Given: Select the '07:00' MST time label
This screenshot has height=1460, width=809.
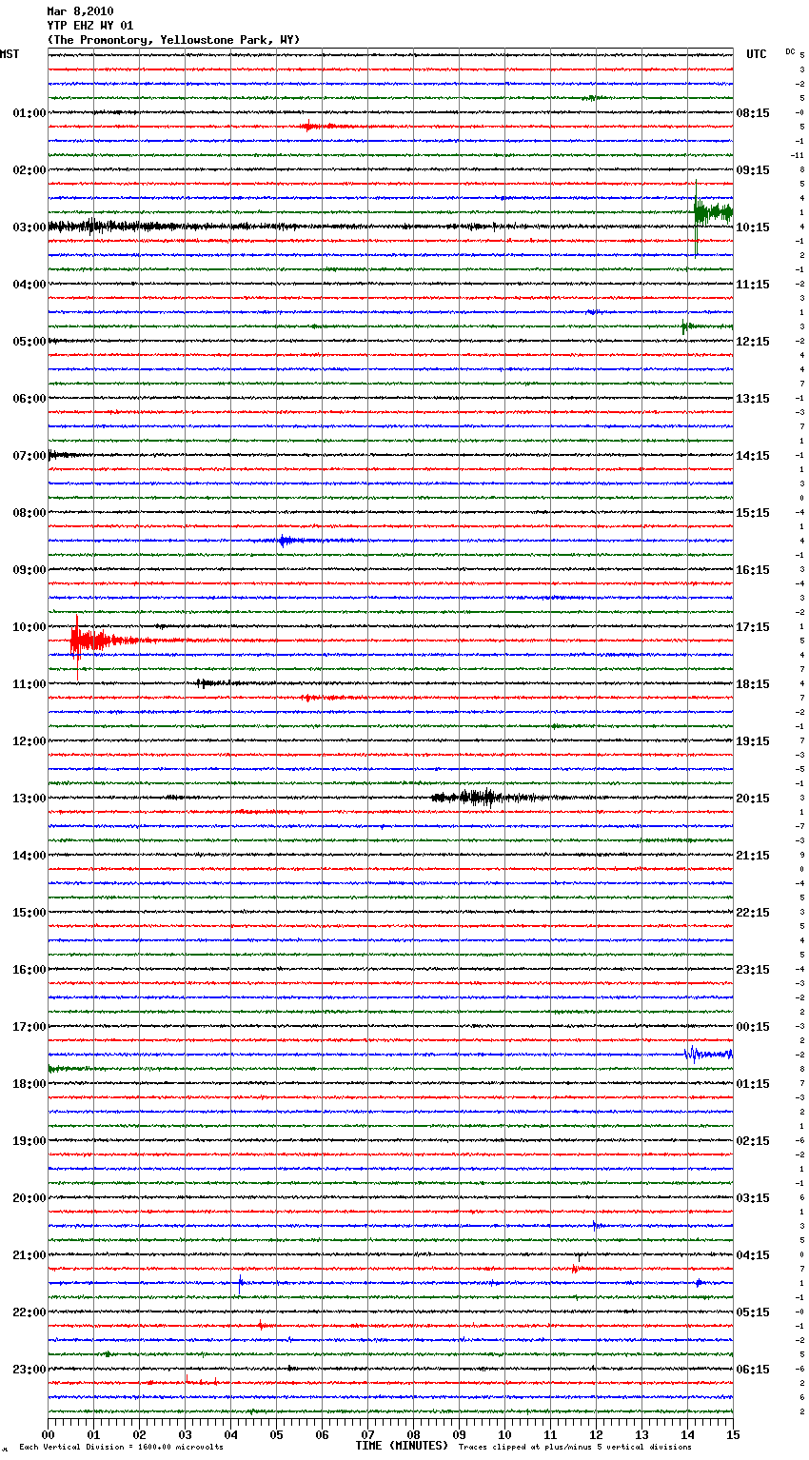Looking at the screenshot, I should click(30, 456).
